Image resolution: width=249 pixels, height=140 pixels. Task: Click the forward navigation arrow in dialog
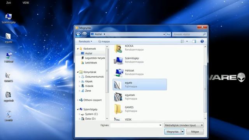(x=84, y=34)
